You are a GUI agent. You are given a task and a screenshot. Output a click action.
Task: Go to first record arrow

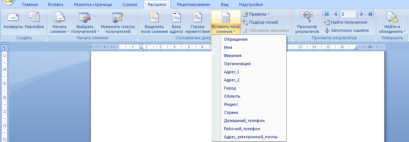pos(327,14)
